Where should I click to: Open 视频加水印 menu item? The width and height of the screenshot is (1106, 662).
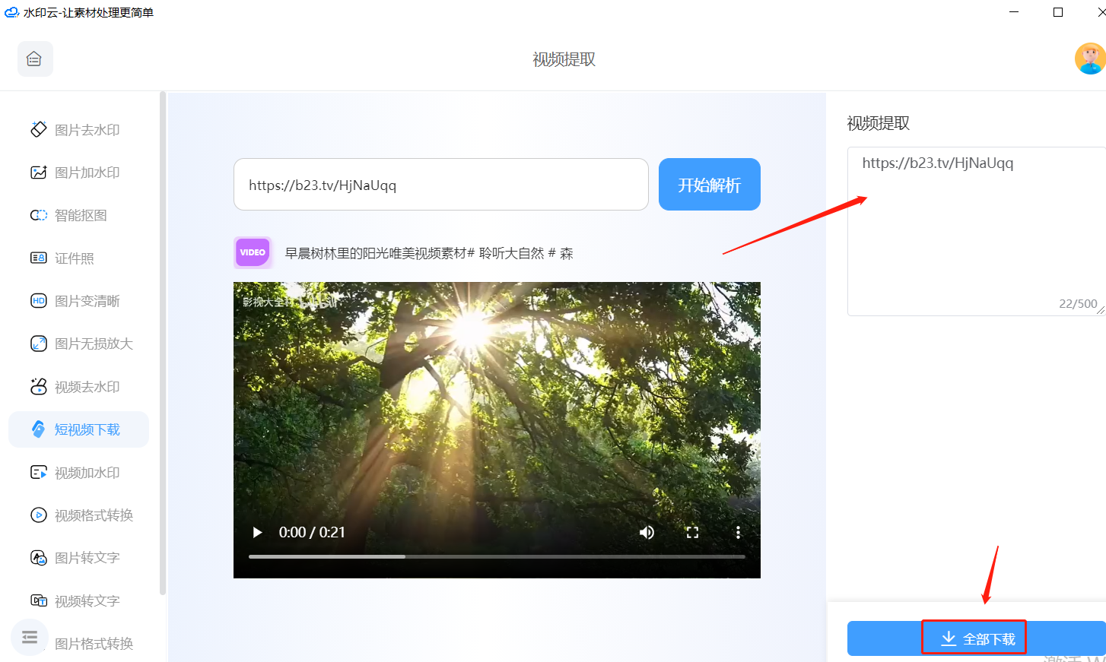pos(79,473)
